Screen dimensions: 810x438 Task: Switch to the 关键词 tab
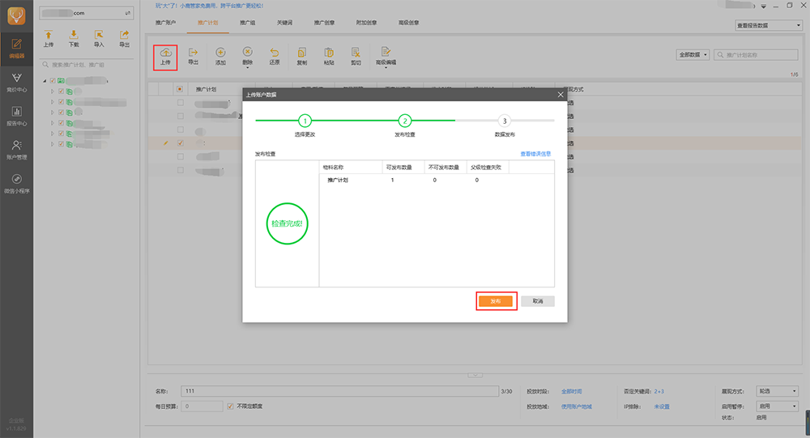click(284, 23)
